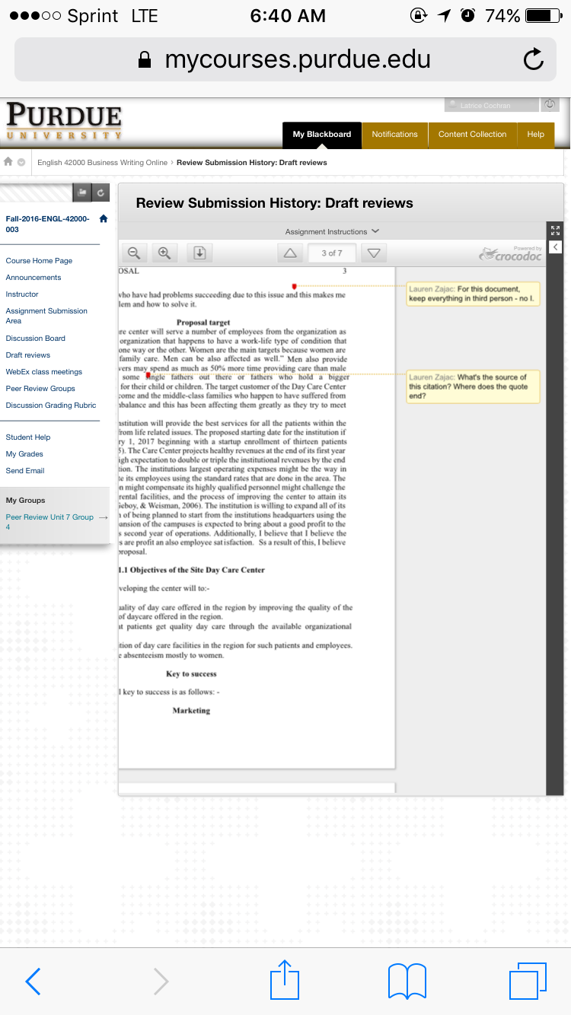Switch to the My Blackboard tab
Image resolution: width=571 pixels, height=1015 pixels.
pyautogui.click(x=322, y=135)
